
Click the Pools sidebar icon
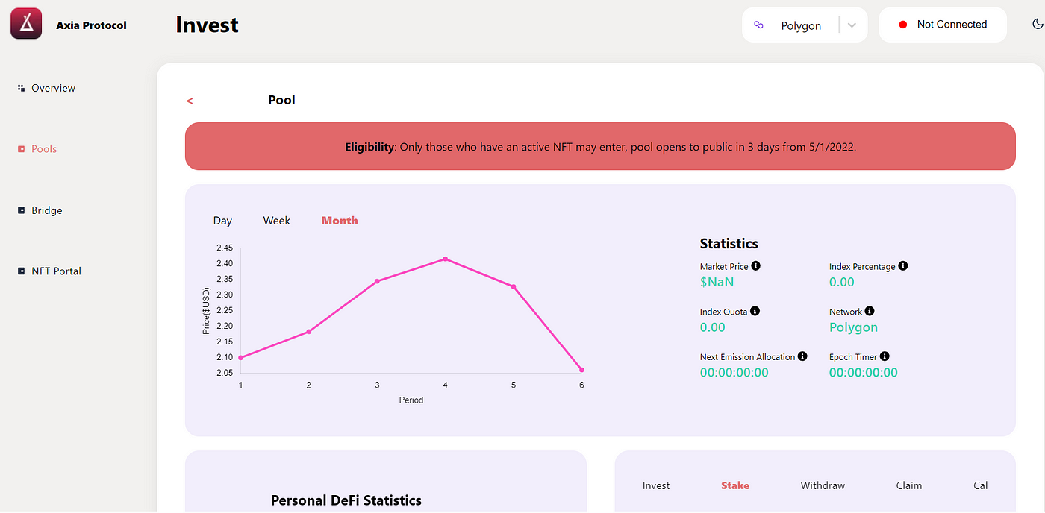pos(21,149)
